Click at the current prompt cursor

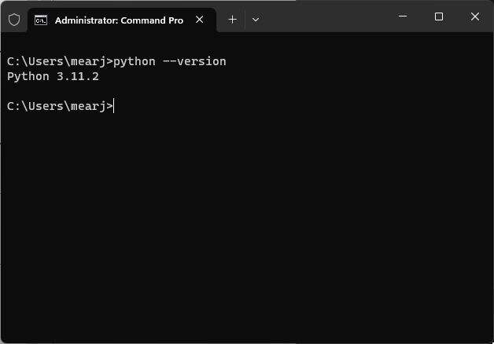(x=115, y=106)
